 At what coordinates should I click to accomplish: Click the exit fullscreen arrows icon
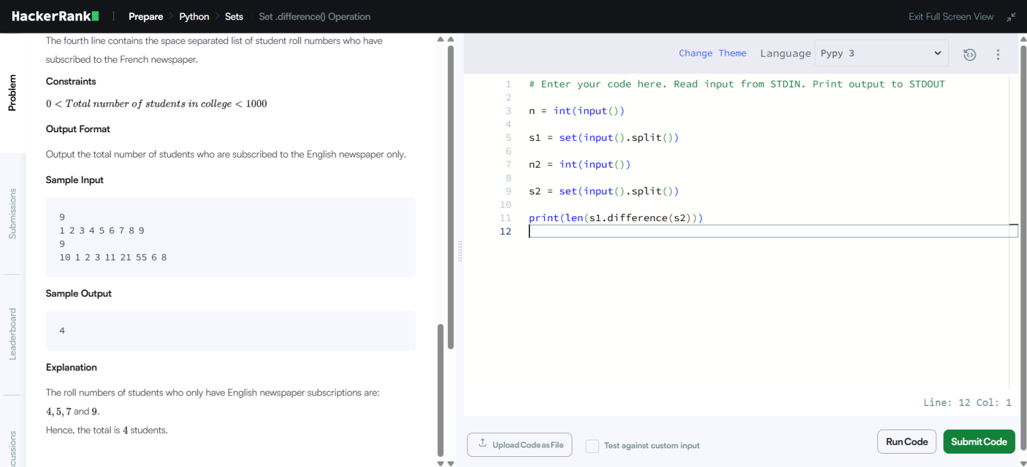coord(1012,17)
